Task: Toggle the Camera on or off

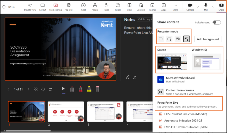Action: pos(190,7)
